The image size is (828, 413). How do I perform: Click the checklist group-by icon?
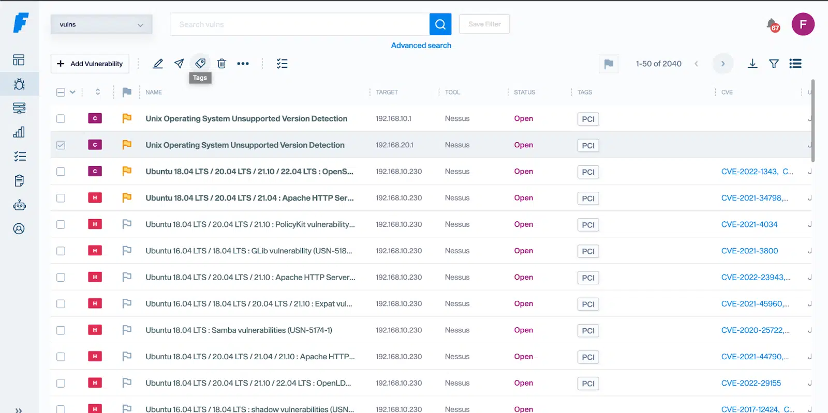(282, 64)
